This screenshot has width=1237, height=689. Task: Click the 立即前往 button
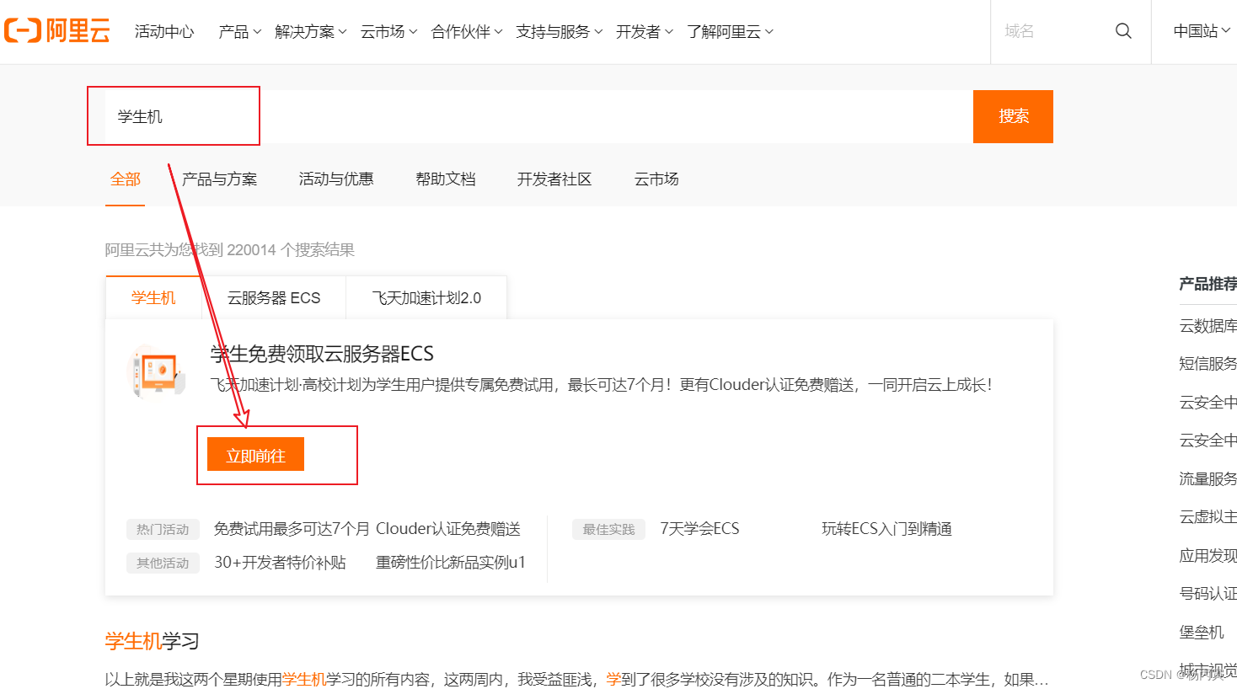255,455
